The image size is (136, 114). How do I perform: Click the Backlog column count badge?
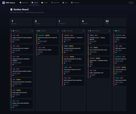point(32,31)
